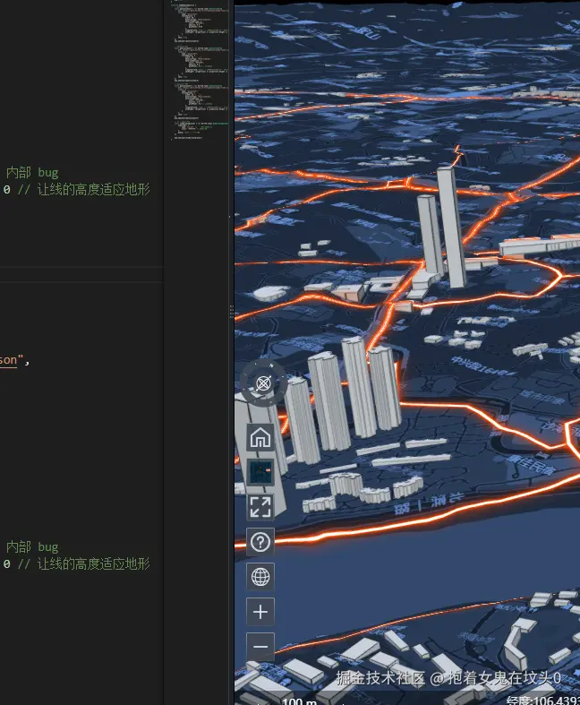Image resolution: width=580 pixels, height=705 pixels.
Task: Click the compass navigation control
Action: pos(263,383)
